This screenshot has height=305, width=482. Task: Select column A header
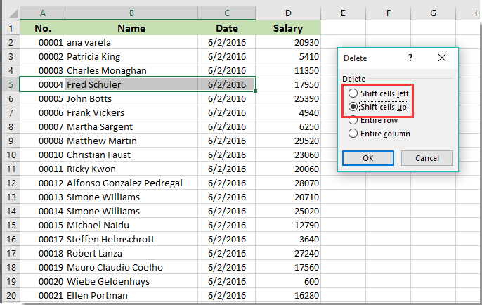click(43, 13)
